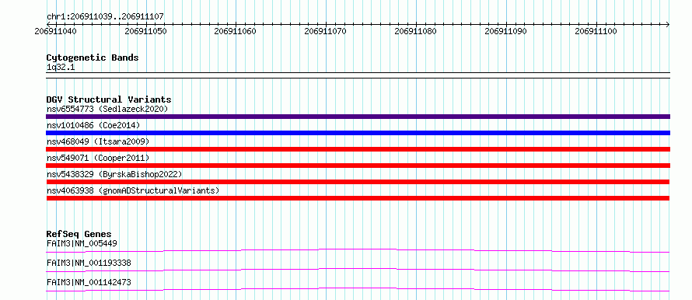Click the red bar under nsv5438329
Image resolution: width=692 pixels, height=300 pixels.
(358, 182)
